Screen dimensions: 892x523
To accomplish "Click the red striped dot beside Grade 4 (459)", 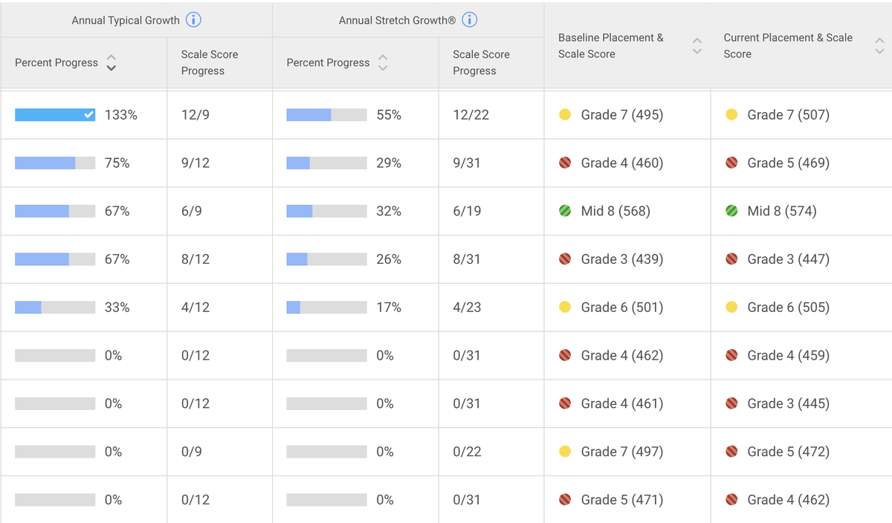I will click(731, 355).
